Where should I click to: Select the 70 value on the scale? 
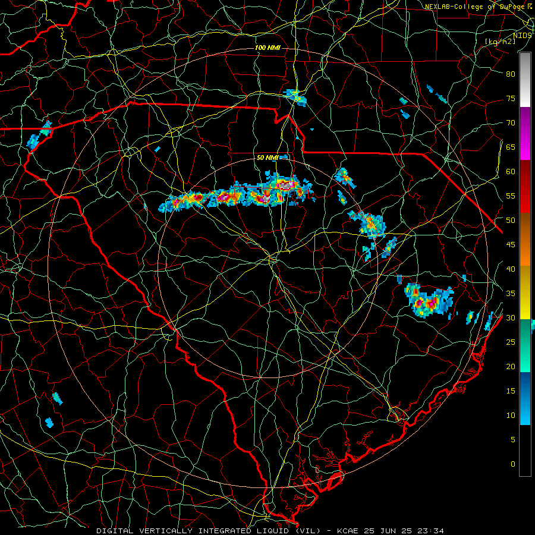tap(511, 123)
